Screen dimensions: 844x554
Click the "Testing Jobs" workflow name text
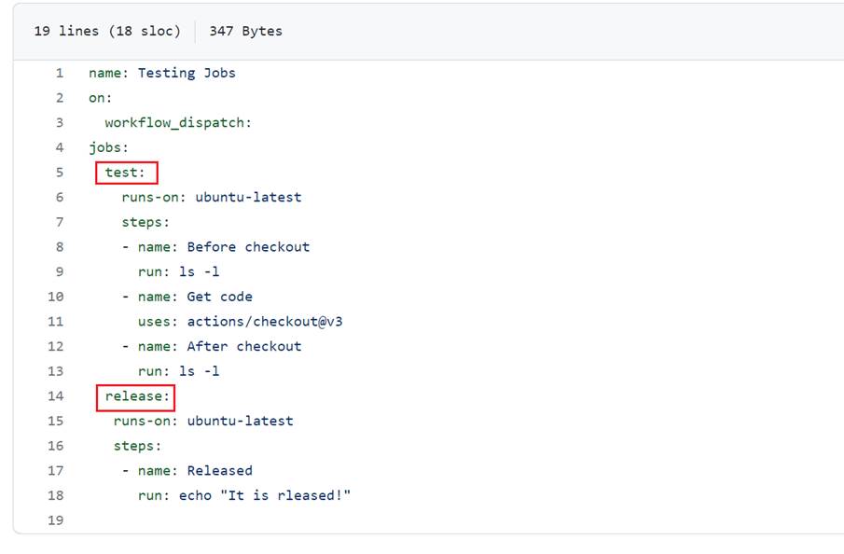pos(187,73)
